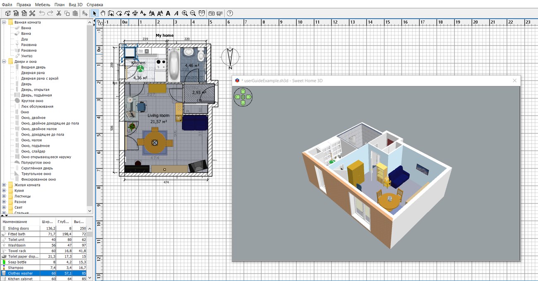Click the Create photo camera icon

211,13
